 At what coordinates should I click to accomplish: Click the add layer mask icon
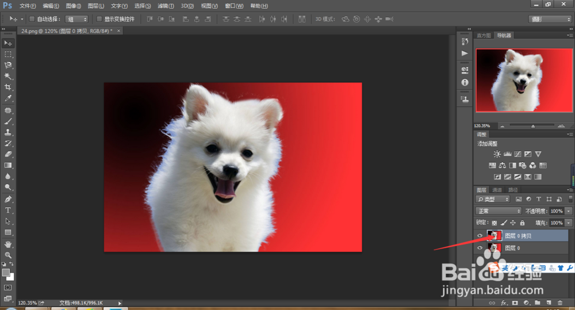click(515, 303)
